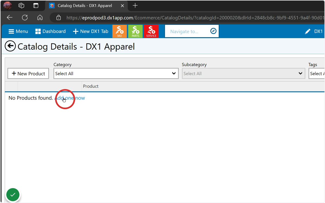The height and width of the screenshot is (203, 325).
Task: Click the compass navigation icon
Action: 213,31
